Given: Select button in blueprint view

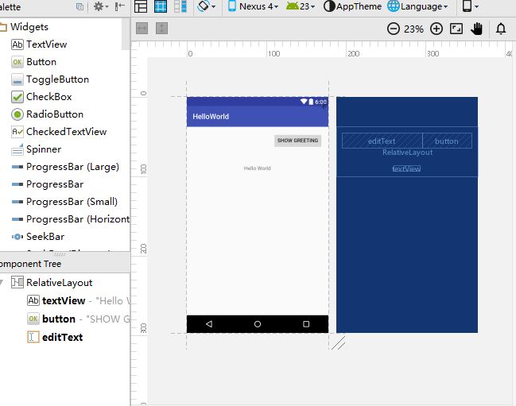Looking at the screenshot, I should [x=447, y=141].
